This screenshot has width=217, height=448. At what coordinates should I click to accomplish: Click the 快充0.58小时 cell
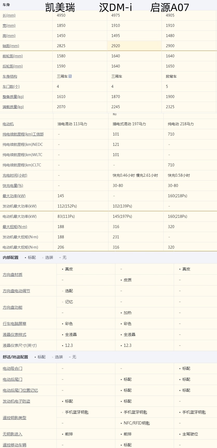pyautogui.click(x=179, y=175)
